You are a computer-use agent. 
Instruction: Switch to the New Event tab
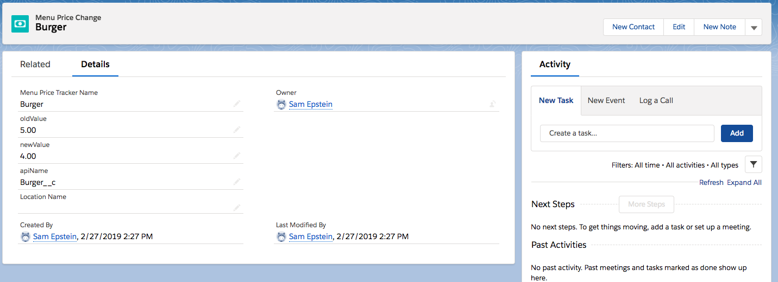pos(606,100)
